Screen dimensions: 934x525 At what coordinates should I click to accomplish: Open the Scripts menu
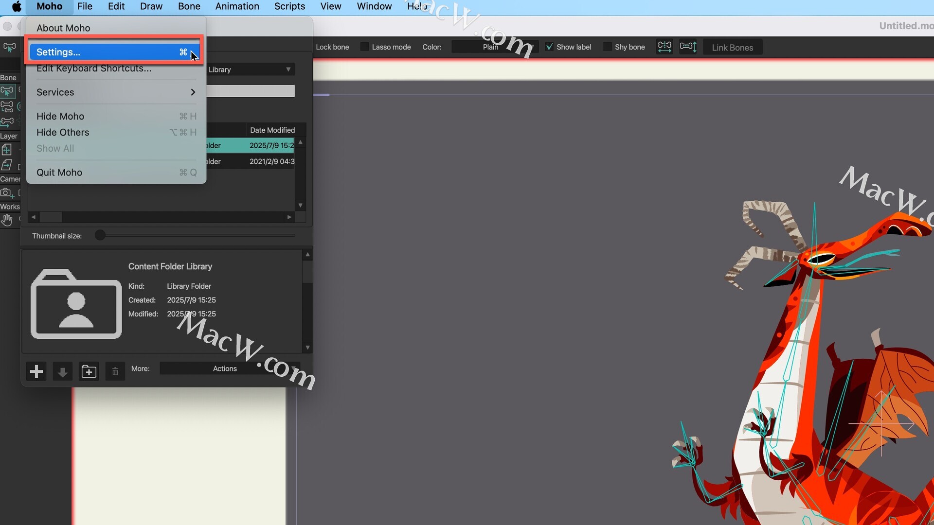pyautogui.click(x=289, y=6)
